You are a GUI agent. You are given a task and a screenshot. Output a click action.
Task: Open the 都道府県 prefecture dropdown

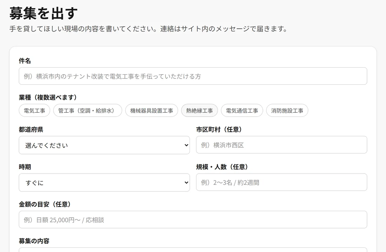104,145
